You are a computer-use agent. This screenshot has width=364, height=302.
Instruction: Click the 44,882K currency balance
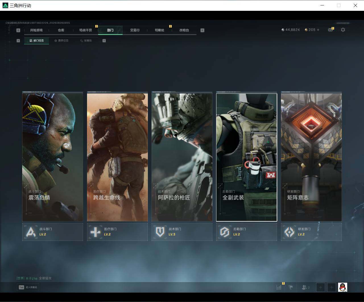(293, 30)
